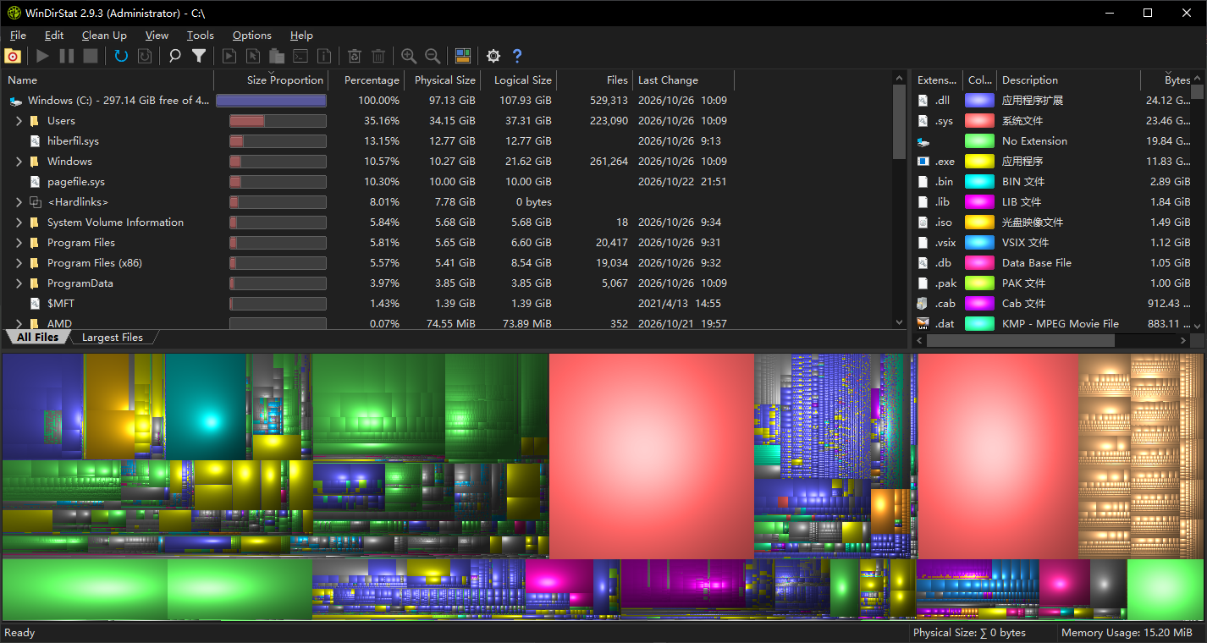Click the blue Help question mark
The height and width of the screenshot is (643, 1207).
tap(517, 56)
